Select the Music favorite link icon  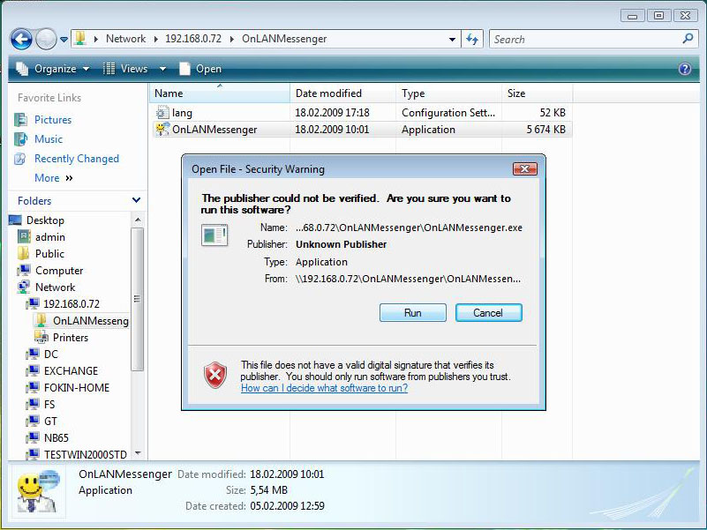(x=21, y=139)
